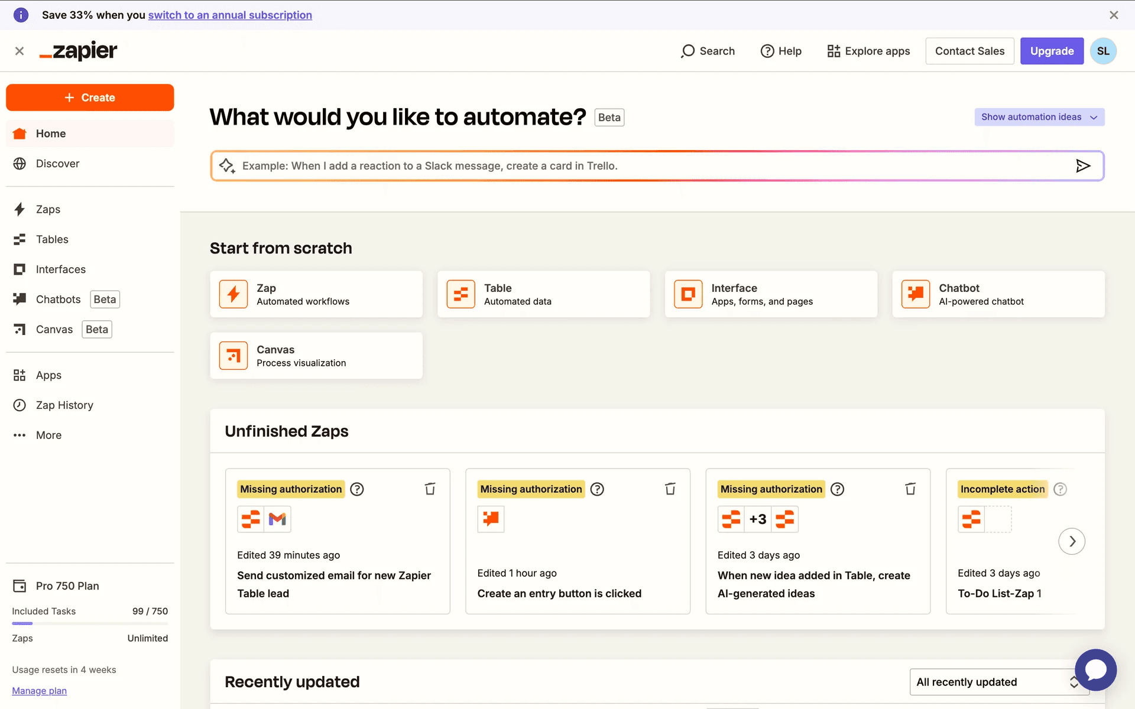
Task: Go to Tables in sidebar
Action: coord(52,239)
